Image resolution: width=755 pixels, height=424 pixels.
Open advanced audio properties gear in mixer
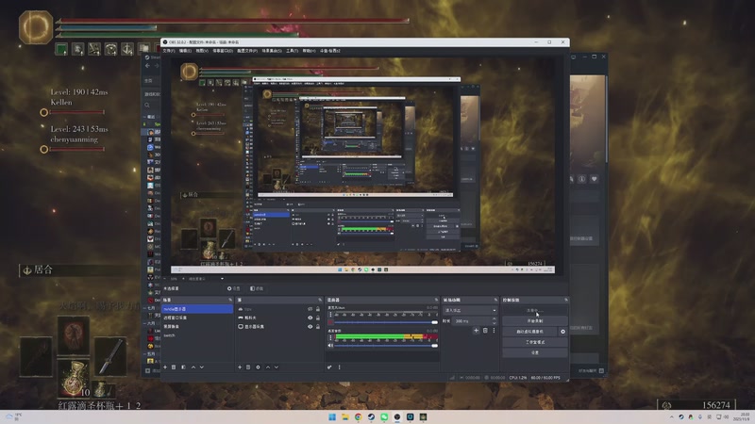[x=330, y=367]
